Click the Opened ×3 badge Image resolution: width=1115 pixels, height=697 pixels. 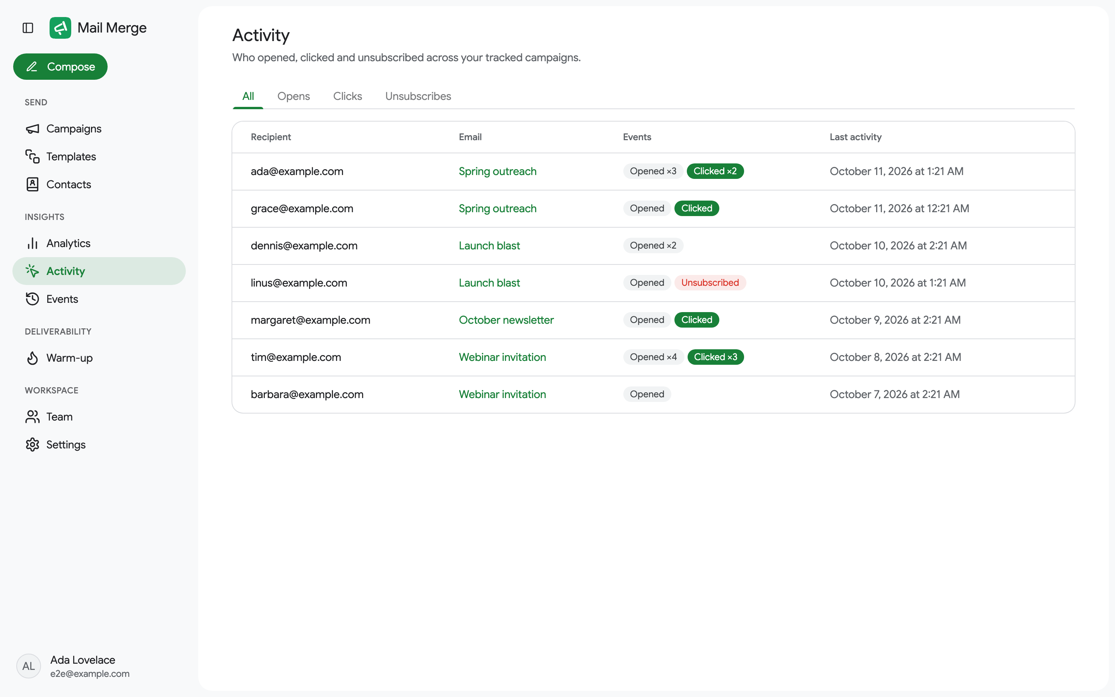click(x=653, y=172)
